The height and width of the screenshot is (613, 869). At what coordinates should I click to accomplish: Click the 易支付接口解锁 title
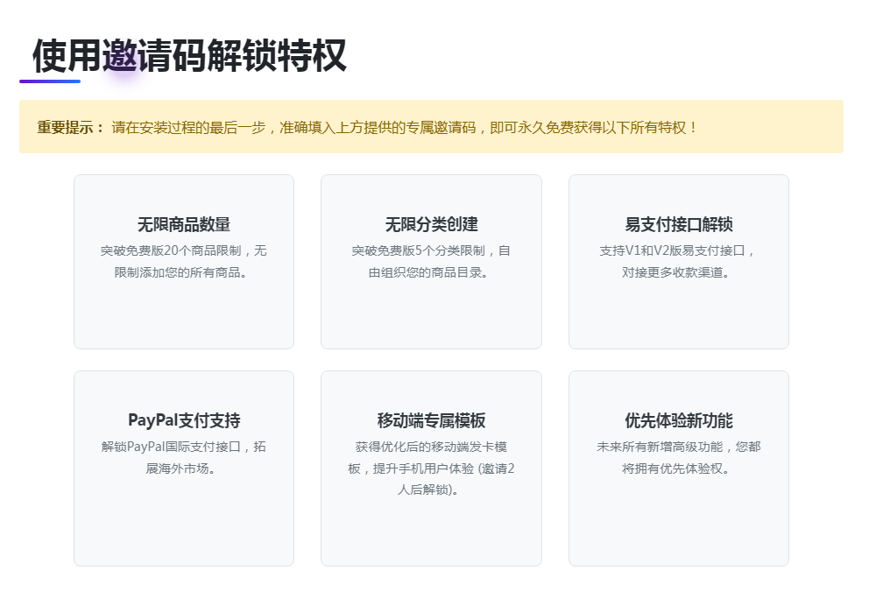click(678, 224)
